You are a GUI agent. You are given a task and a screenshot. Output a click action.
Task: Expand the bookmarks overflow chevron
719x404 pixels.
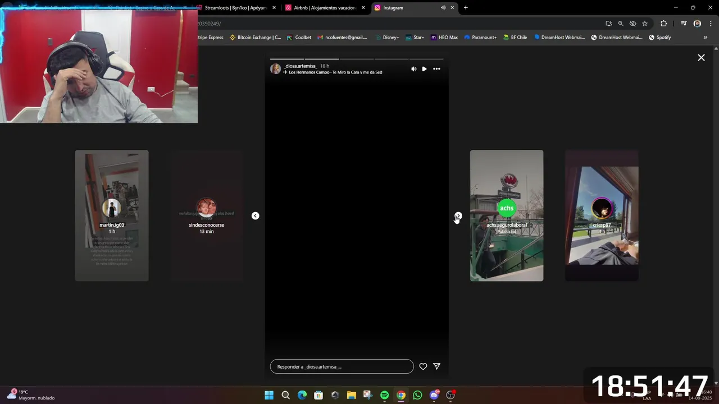point(706,38)
